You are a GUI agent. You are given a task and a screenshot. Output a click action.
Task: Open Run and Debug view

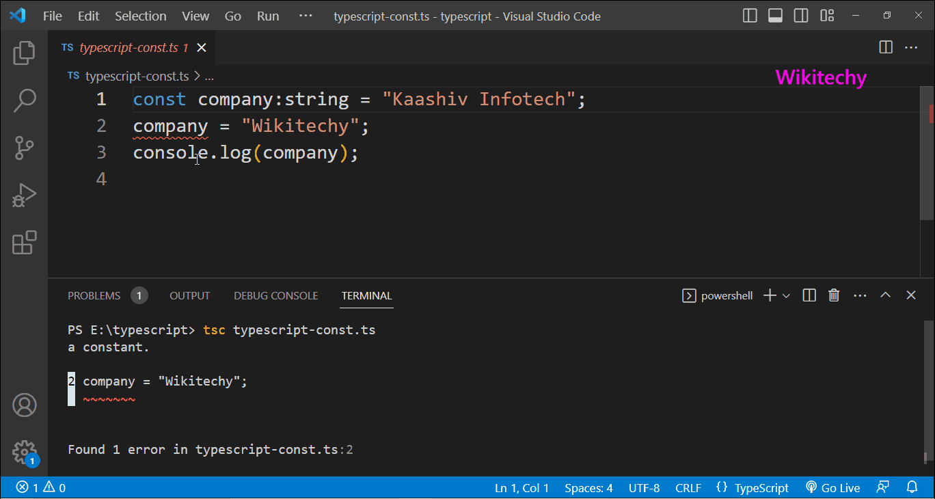(24, 195)
